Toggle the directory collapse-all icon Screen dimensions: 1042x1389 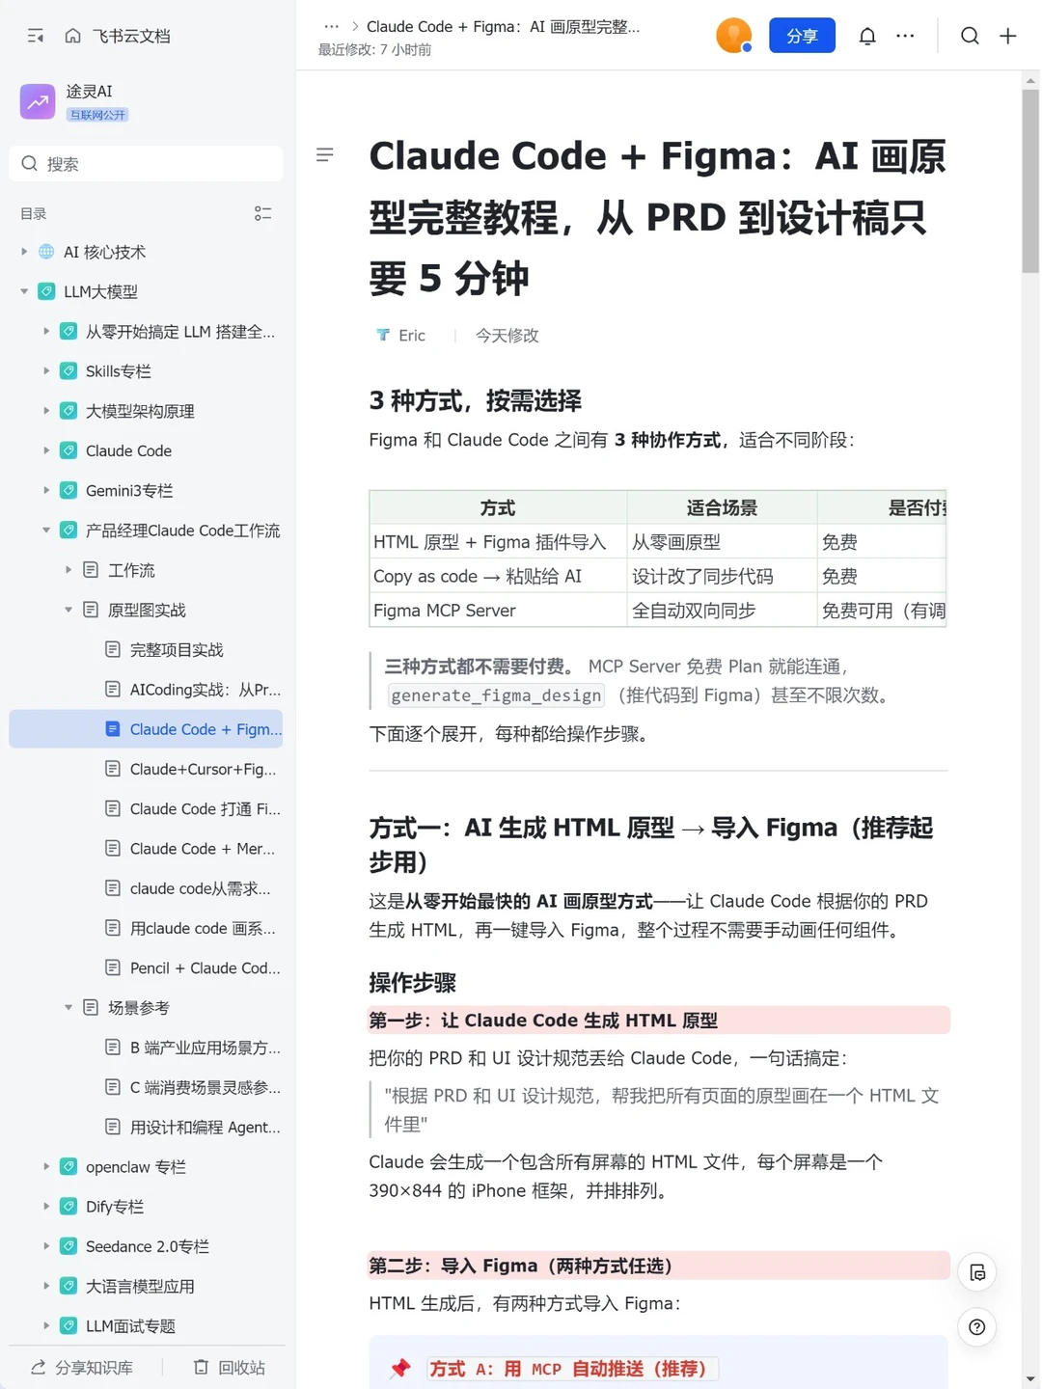click(262, 213)
